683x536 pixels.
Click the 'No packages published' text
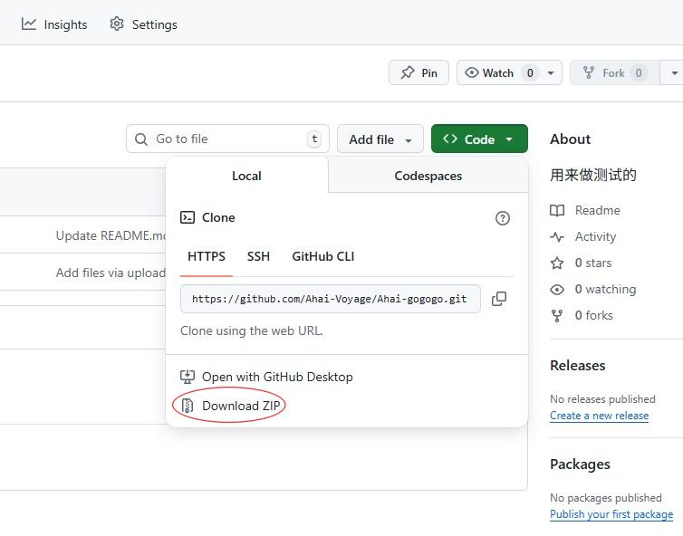pos(605,498)
